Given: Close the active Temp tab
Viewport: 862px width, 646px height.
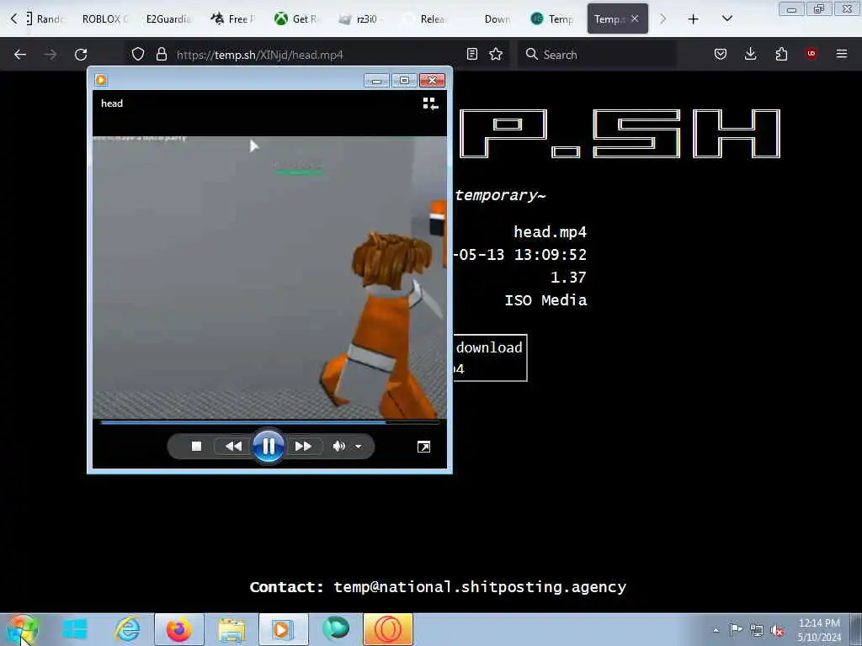Looking at the screenshot, I should (x=635, y=19).
